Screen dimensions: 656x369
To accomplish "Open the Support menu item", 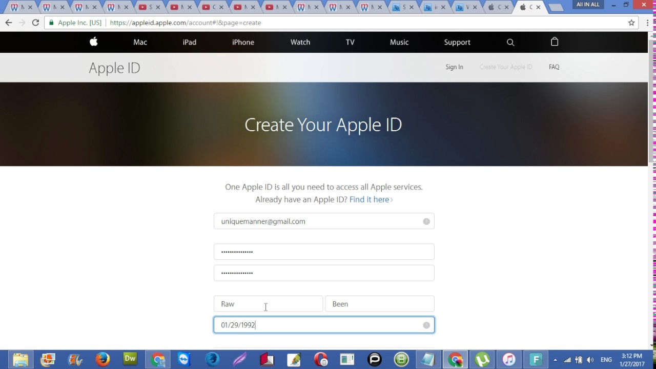I will (x=457, y=42).
